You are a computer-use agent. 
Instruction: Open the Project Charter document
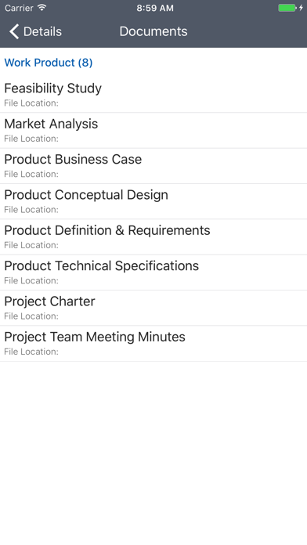pyautogui.click(x=153, y=308)
